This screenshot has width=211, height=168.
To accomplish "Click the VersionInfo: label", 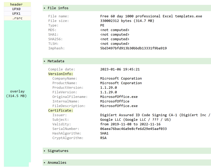I will 60,74.
